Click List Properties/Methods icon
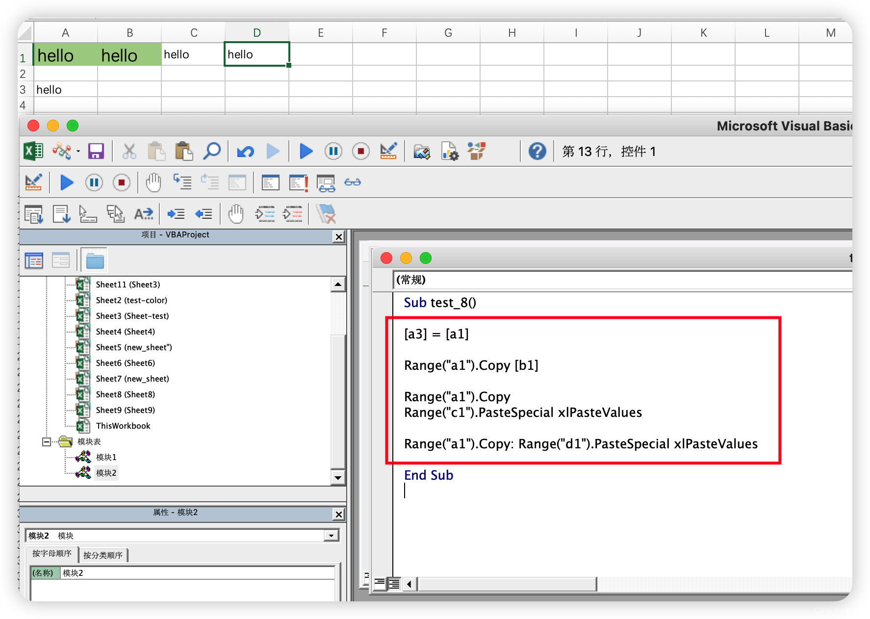This screenshot has height=619, width=870. (34, 214)
